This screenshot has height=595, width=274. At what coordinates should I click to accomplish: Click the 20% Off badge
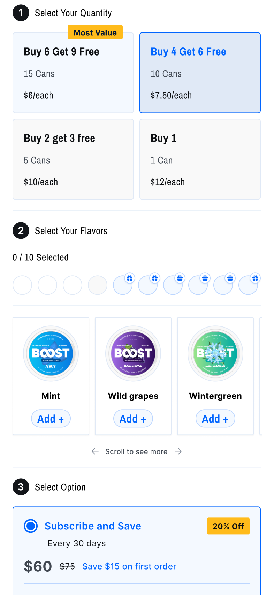(x=228, y=526)
